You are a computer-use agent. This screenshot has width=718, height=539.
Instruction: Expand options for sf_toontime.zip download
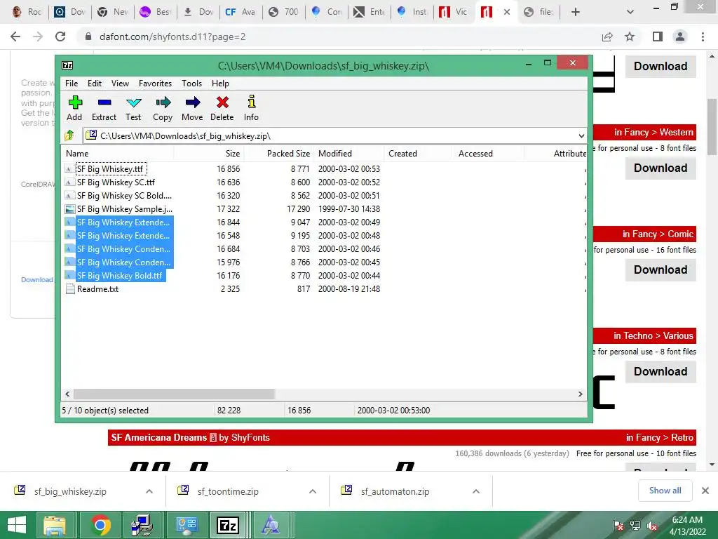(x=313, y=491)
